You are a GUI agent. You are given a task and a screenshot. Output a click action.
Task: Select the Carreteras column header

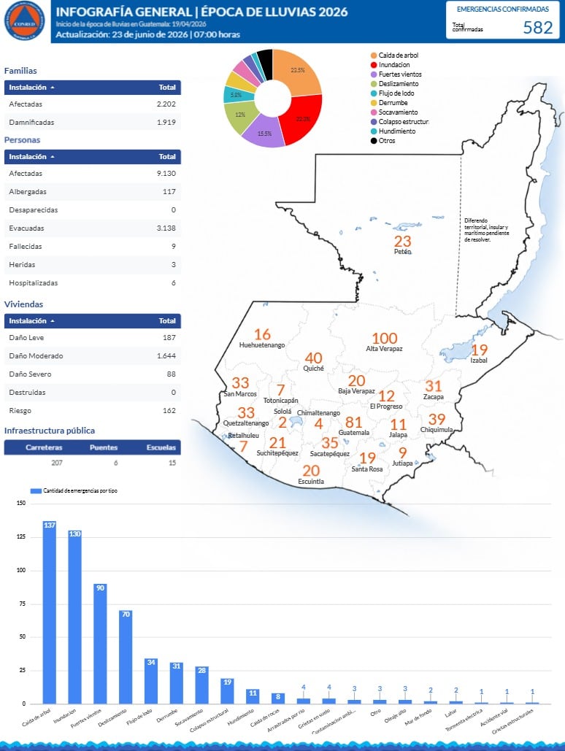coord(44,447)
